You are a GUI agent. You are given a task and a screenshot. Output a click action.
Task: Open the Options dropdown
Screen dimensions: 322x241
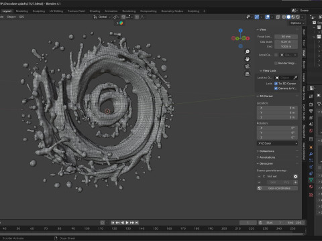[x=297, y=23]
